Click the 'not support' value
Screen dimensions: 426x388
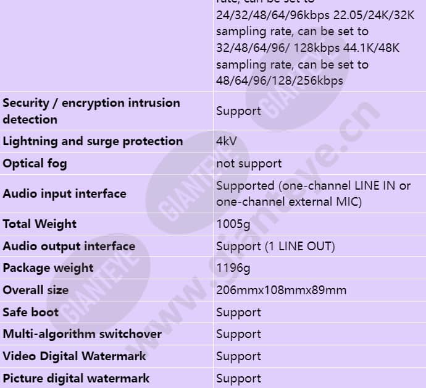(249, 164)
